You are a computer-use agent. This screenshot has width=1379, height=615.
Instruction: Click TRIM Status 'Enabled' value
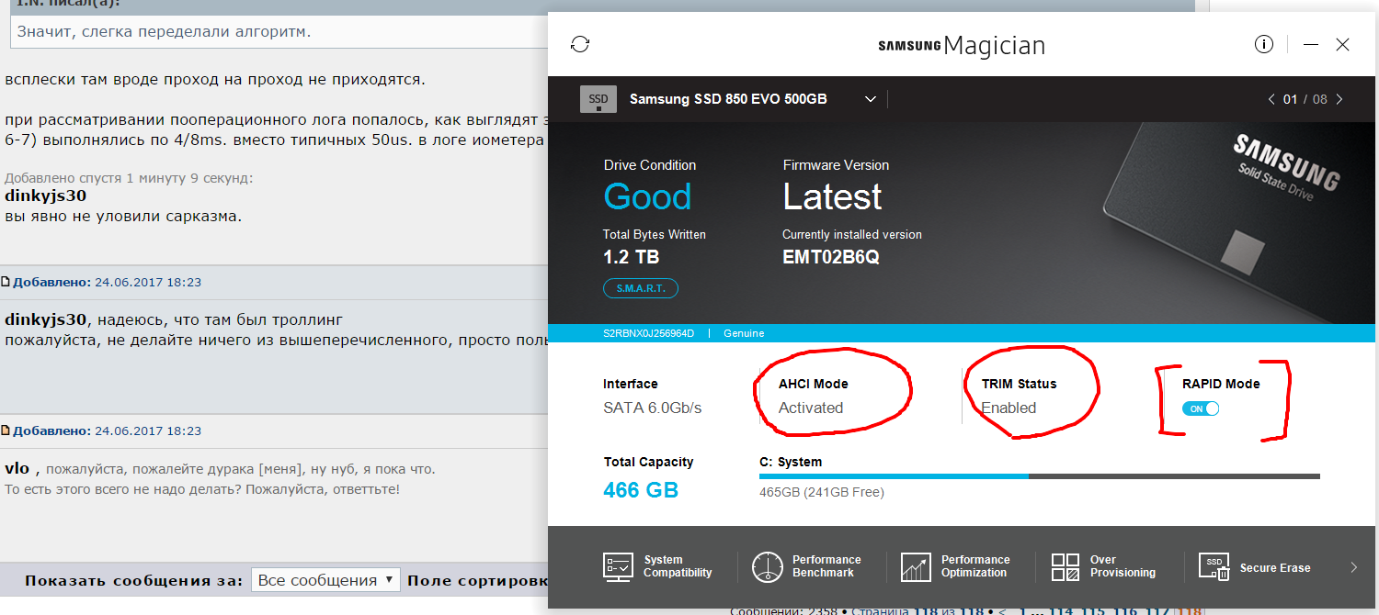click(1009, 408)
